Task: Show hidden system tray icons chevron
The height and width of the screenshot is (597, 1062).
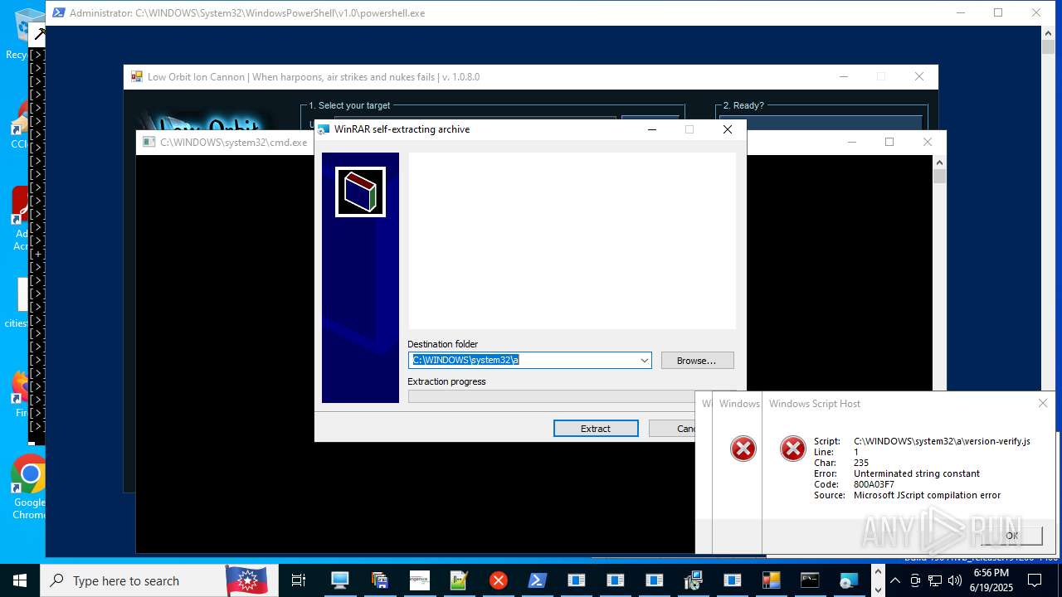Action: pos(895,580)
